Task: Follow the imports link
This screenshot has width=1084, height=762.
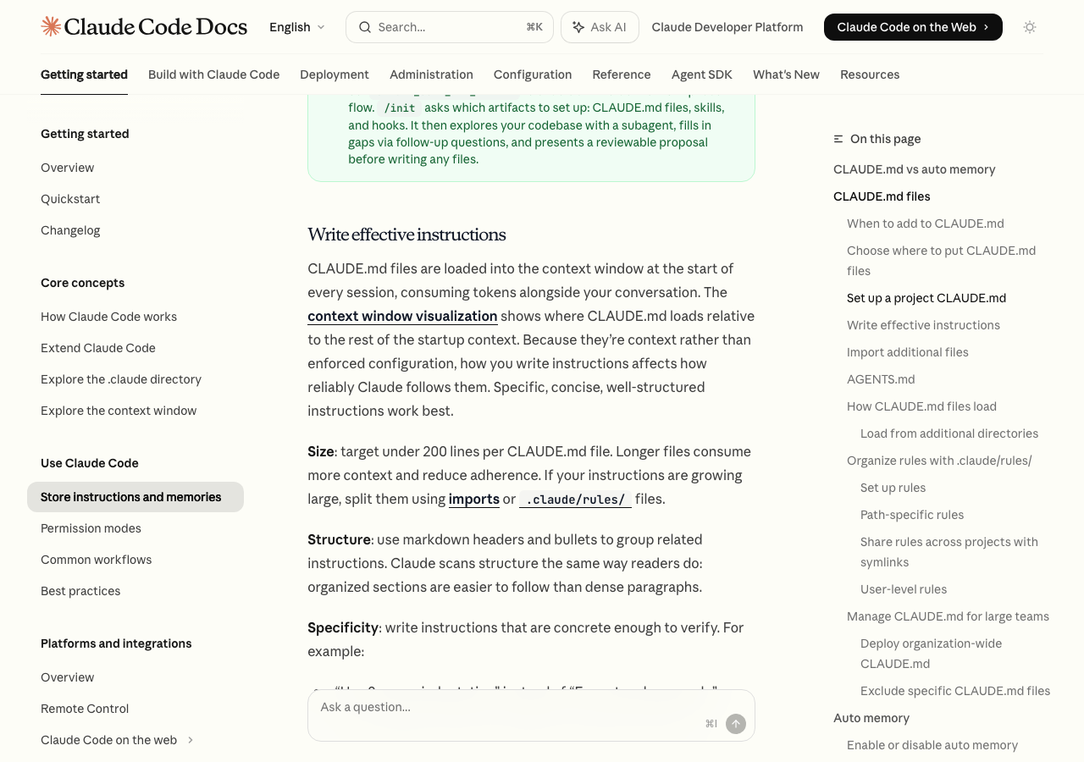Action: click(473, 499)
